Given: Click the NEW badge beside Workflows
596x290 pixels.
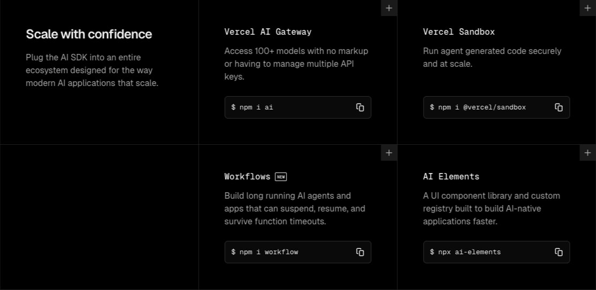Looking at the screenshot, I should pos(281,177).
